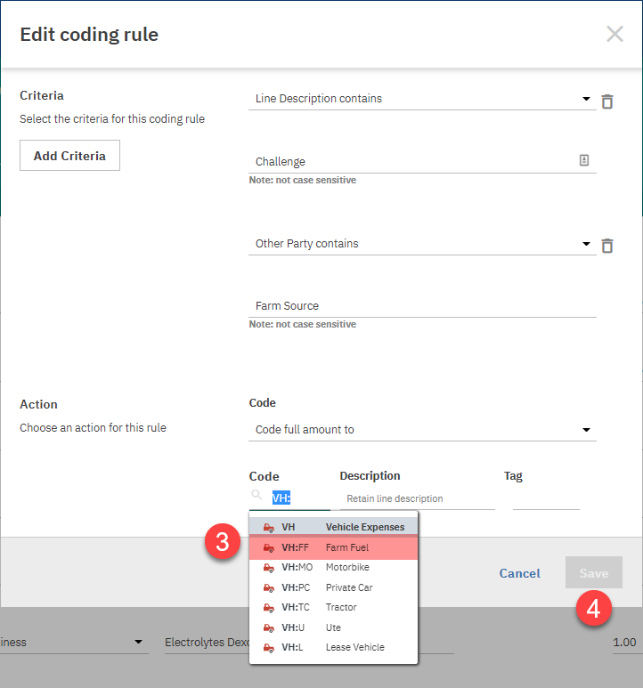The width and height of the screenshot is (643, 688).
Task: Click the vehicle icon beside VH:L
Action: (269, 648)
